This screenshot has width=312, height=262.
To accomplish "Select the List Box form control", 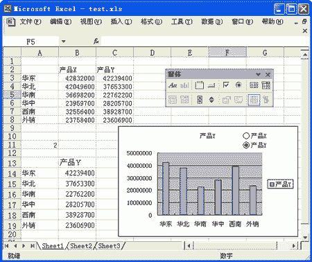I will [254, 85].
